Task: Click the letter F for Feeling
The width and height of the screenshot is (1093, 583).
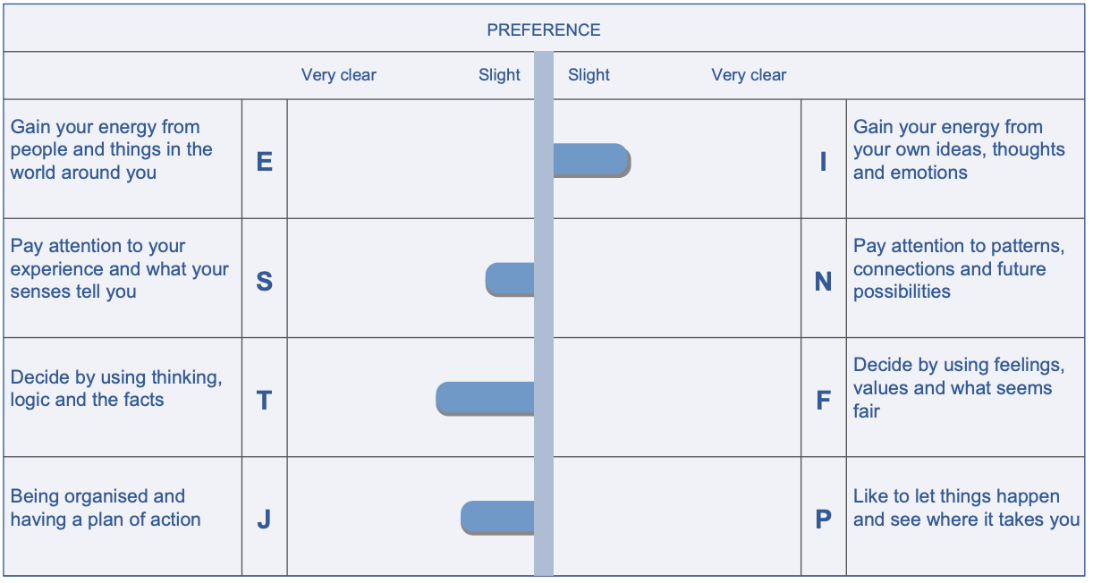Action: (x=823, y=401)
